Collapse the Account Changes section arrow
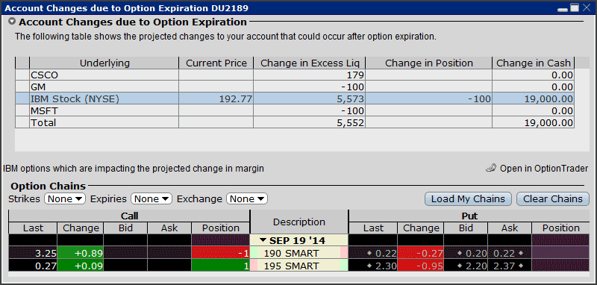Image resolution: width=597 pixels, height=285 pixels. pyautogui.click(x=12, y=22)
